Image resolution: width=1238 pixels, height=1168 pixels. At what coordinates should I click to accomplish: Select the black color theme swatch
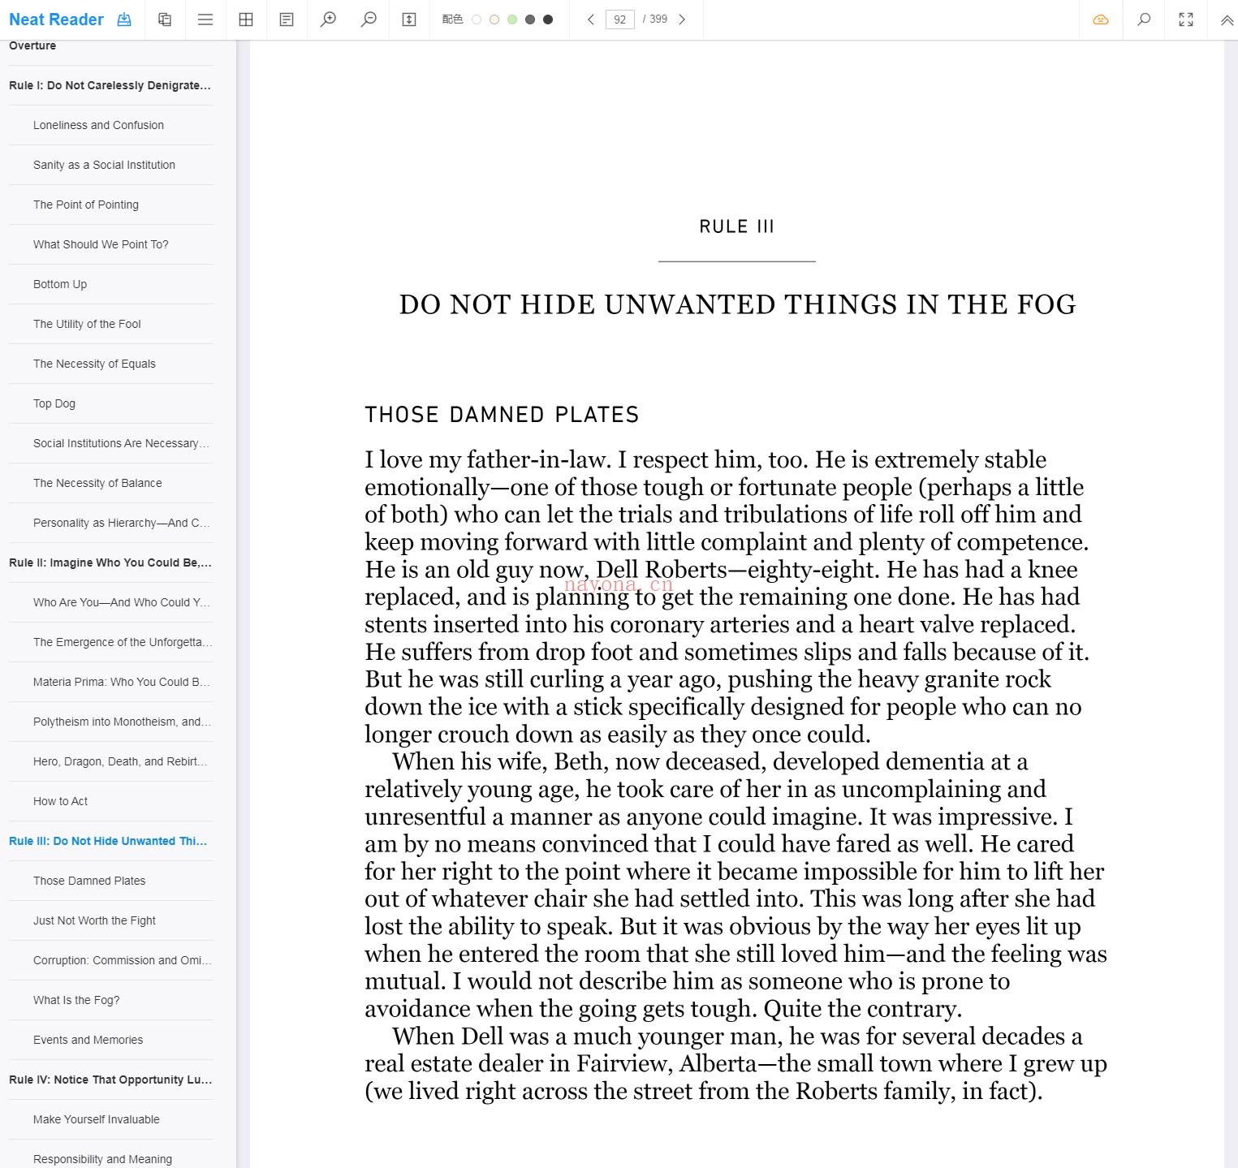click(x=548, y=19)
